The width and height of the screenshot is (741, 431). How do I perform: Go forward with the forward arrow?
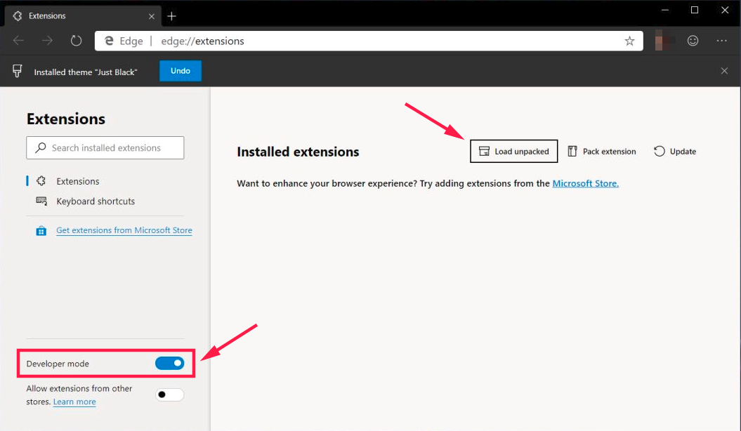pyautogui.click(x=47, y=41)
